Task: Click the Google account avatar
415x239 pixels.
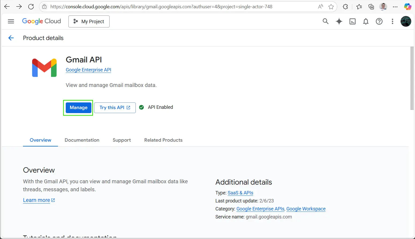Action: tap(406, 21)
